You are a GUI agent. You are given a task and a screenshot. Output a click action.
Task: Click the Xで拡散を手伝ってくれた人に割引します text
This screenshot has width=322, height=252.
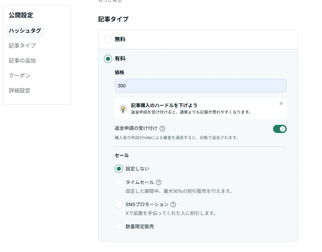[x=171, y=213]
